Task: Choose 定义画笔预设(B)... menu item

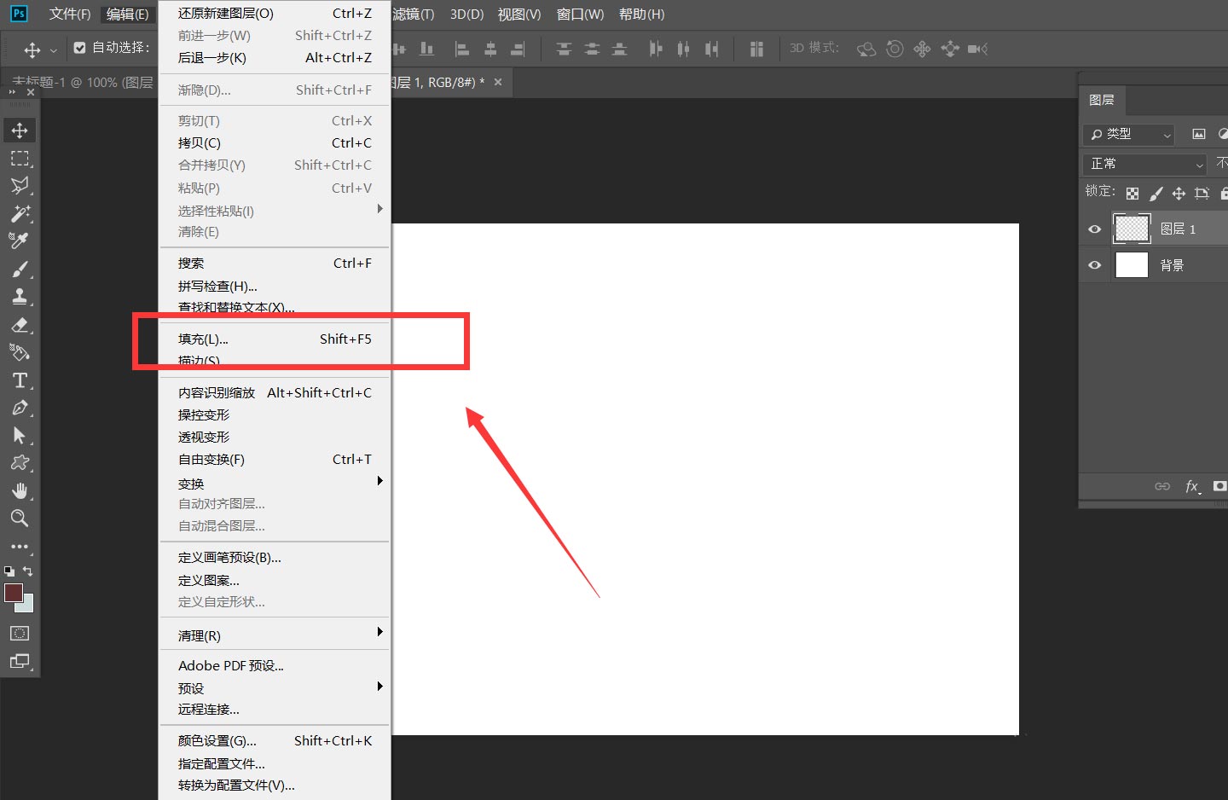Action: pyautogui.click(x=275, y=558)
